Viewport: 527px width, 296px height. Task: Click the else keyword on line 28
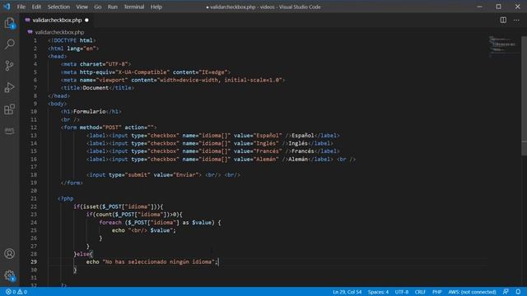point(83,254)
